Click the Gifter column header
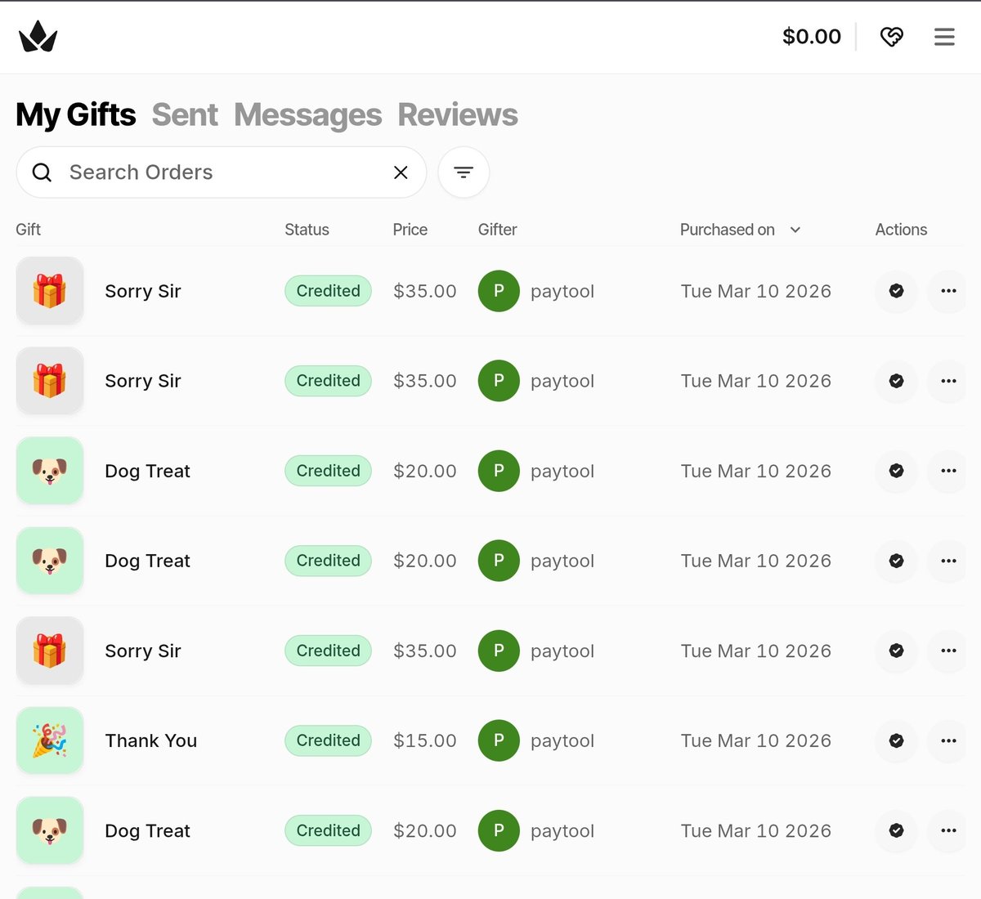Viewport: 981px width, 899px height. [498, 230]
